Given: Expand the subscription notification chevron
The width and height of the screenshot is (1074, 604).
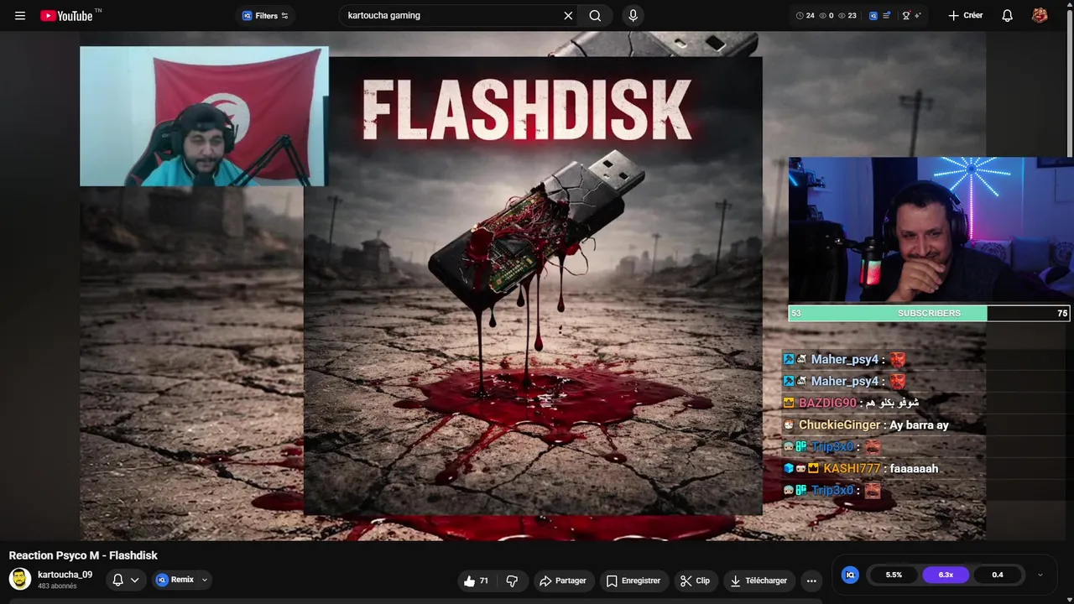Looking at the screenshot, I should coord(134,580).
